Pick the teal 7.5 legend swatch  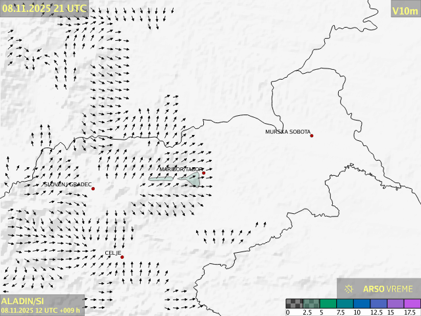coord(345,303)
